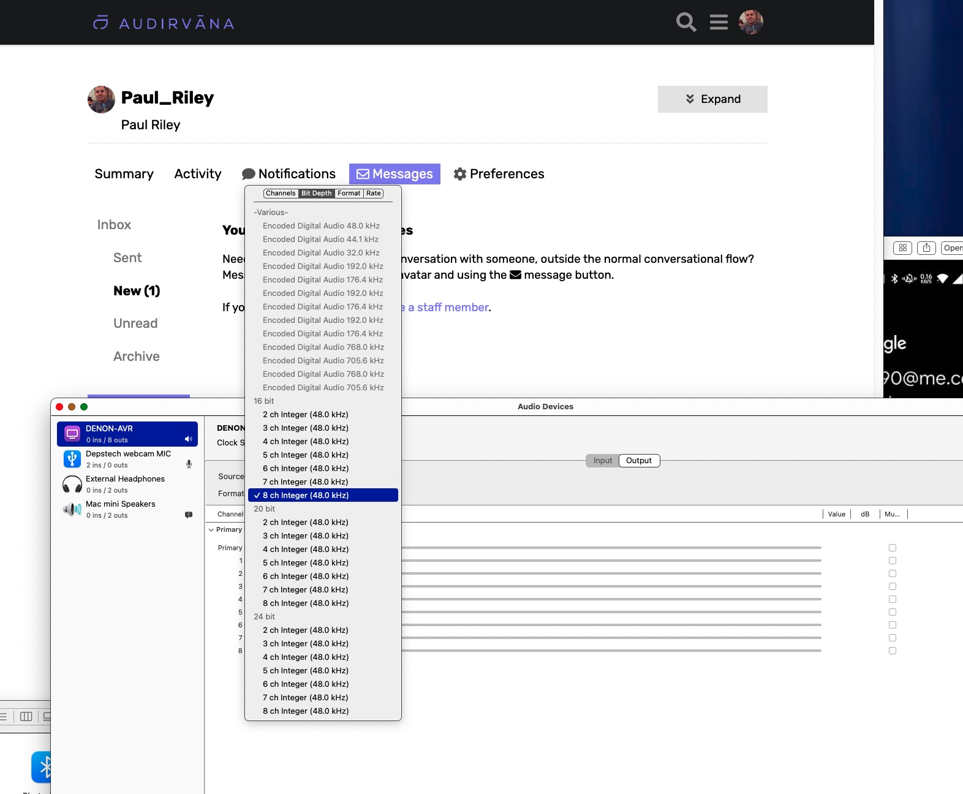Select Rate segment in format menu
The width and height of the screenshot is (963, 794).
click(x=374, y=193)
